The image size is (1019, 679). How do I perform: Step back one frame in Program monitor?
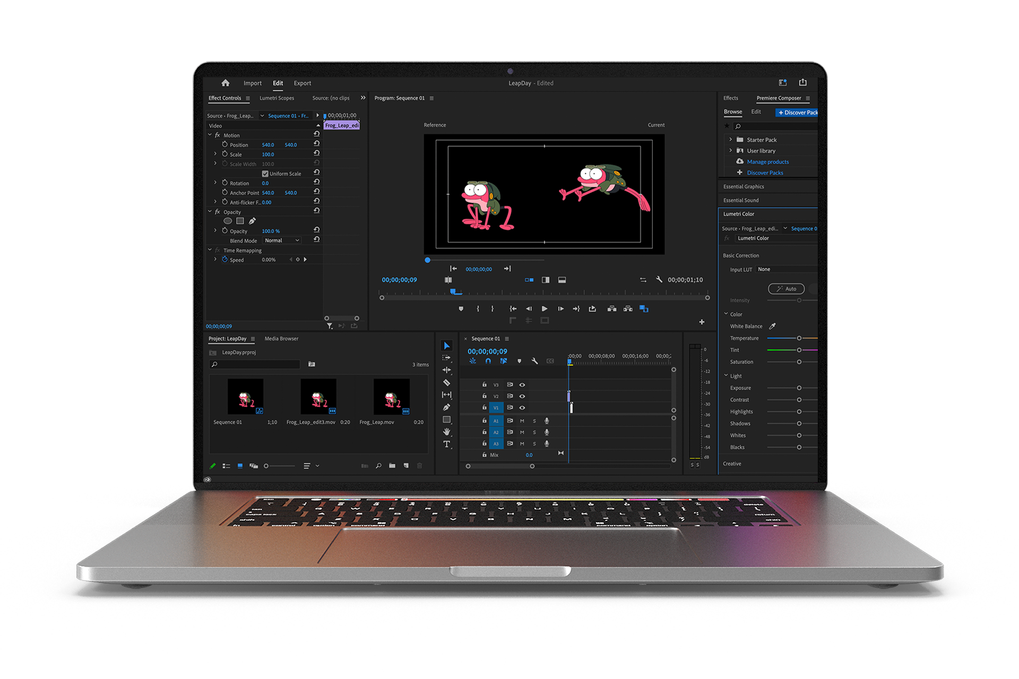(529, 309)
